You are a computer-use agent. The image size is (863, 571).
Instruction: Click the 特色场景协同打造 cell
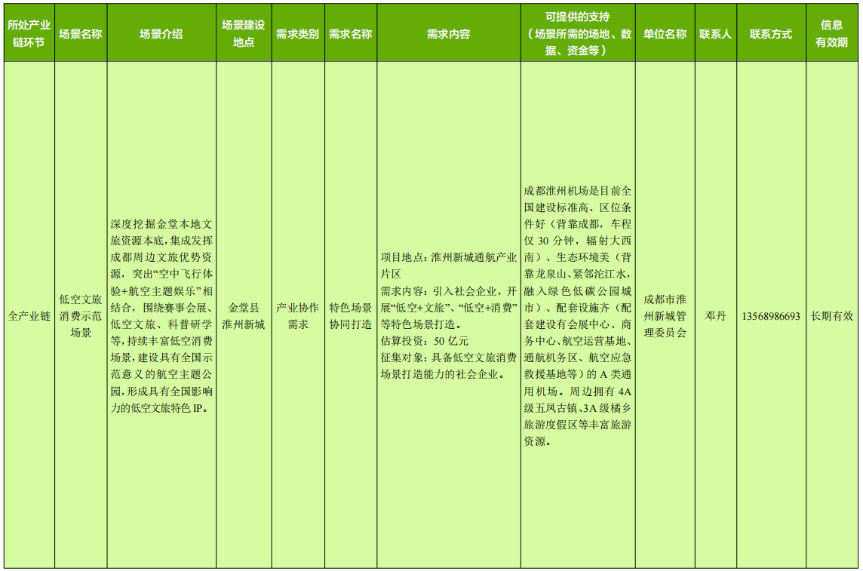coord(350,316)
